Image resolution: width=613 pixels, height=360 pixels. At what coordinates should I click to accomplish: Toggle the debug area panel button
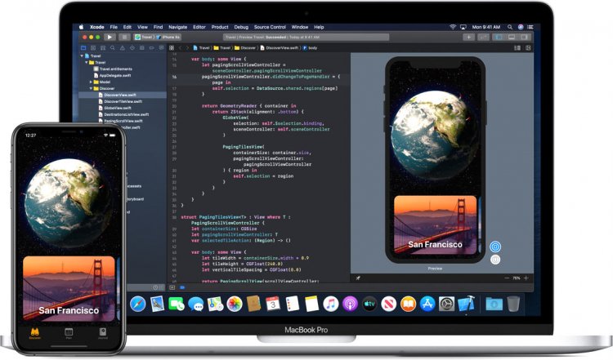pos(512,37)
